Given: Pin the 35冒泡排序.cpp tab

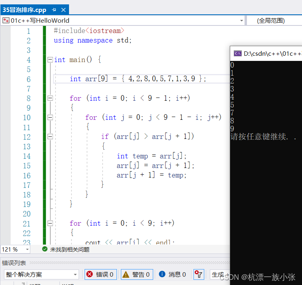Looking at the screenshot, I should [54, 10].
